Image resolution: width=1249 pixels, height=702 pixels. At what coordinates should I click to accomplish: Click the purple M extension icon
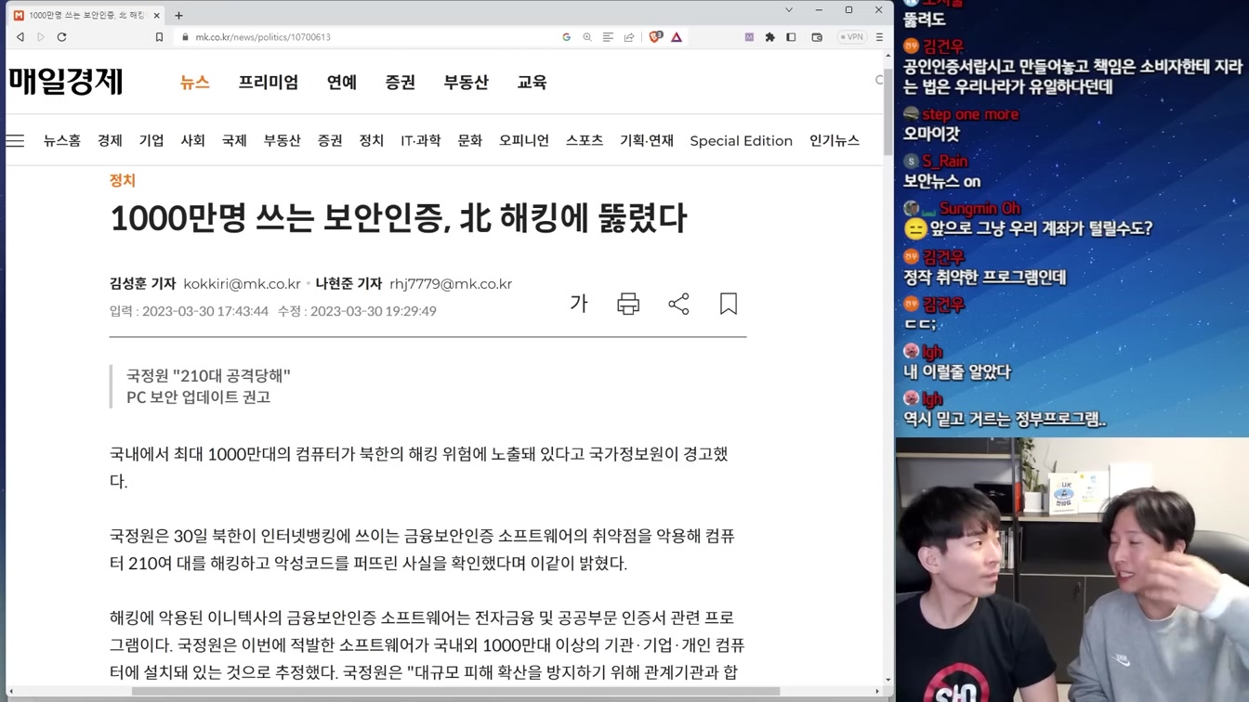(x=749, y=37)
